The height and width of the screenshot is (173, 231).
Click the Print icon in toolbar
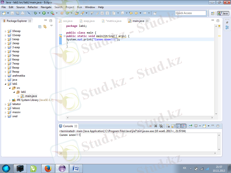pyautogui.click(x=23, y=13)
